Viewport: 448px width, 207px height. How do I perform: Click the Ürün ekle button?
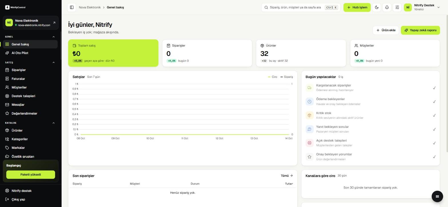click(x=385, y=30)
